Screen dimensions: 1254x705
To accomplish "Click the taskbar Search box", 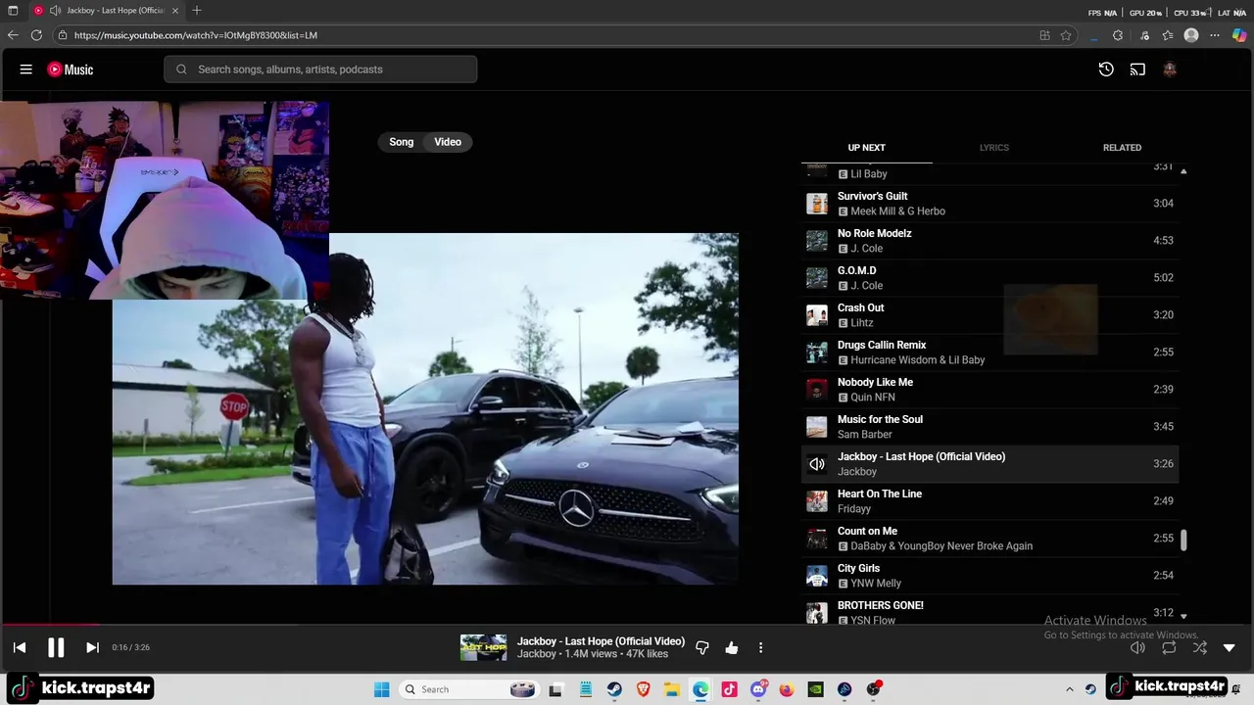I will point(469,689).
